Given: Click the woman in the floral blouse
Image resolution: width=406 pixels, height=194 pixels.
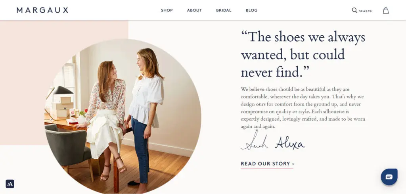Looking at the screenshot, I should tap(106, 117).
